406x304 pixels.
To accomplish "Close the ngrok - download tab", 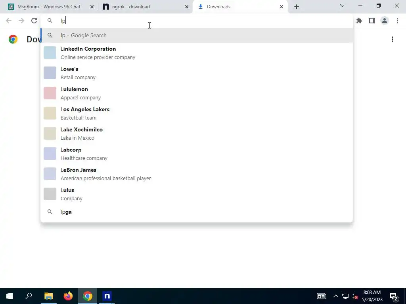I will pos(186,7).
